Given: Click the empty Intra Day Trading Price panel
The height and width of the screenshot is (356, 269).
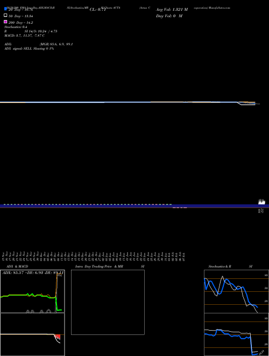Looking at the screenshot, I should pyautogui.click(x=108, y=302).
